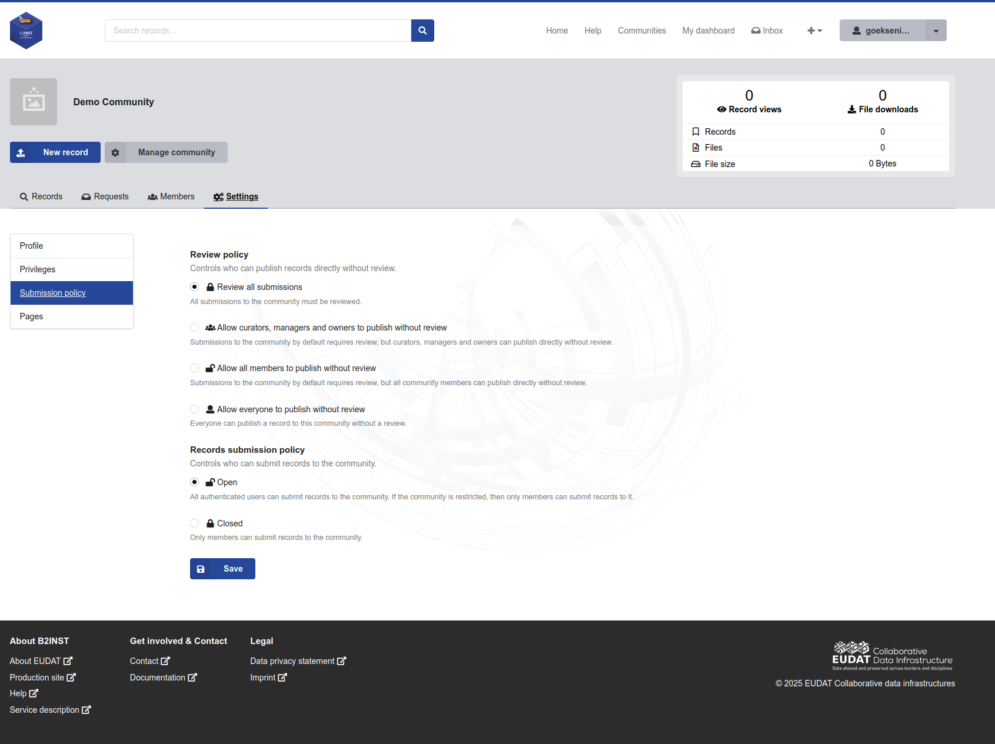
Task: Click the '0 Bytes' file size value
Action: [x=882, y=164]
